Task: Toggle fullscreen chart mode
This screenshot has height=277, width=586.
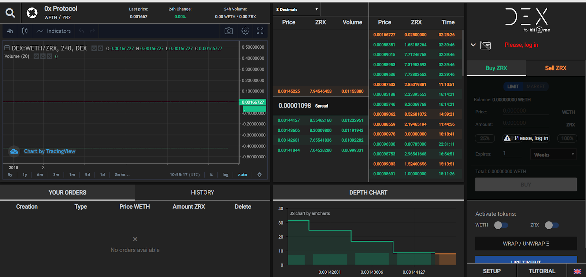Action: click(260, 31)
